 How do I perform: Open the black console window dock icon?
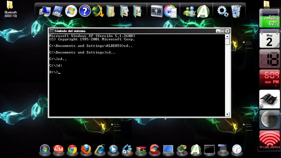[209, 149]
